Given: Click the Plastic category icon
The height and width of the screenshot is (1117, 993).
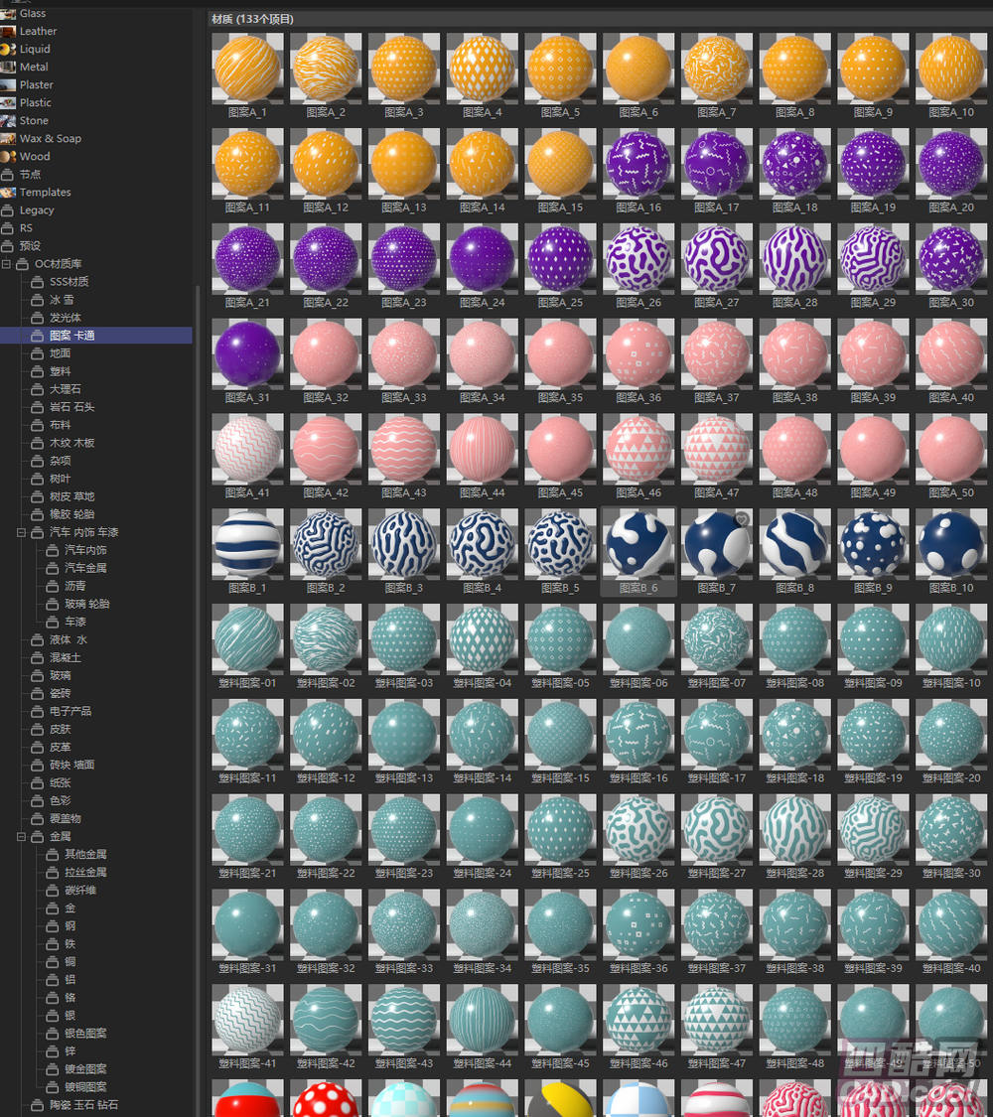Looking at the screenshot, I should [x=8, y=102].
